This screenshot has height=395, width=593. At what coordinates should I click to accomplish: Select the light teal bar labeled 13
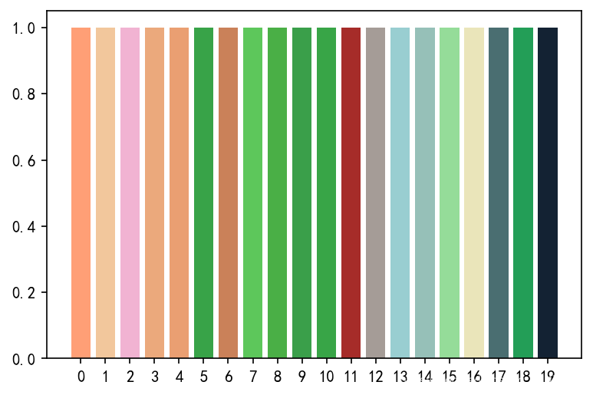tap(400, 193)
